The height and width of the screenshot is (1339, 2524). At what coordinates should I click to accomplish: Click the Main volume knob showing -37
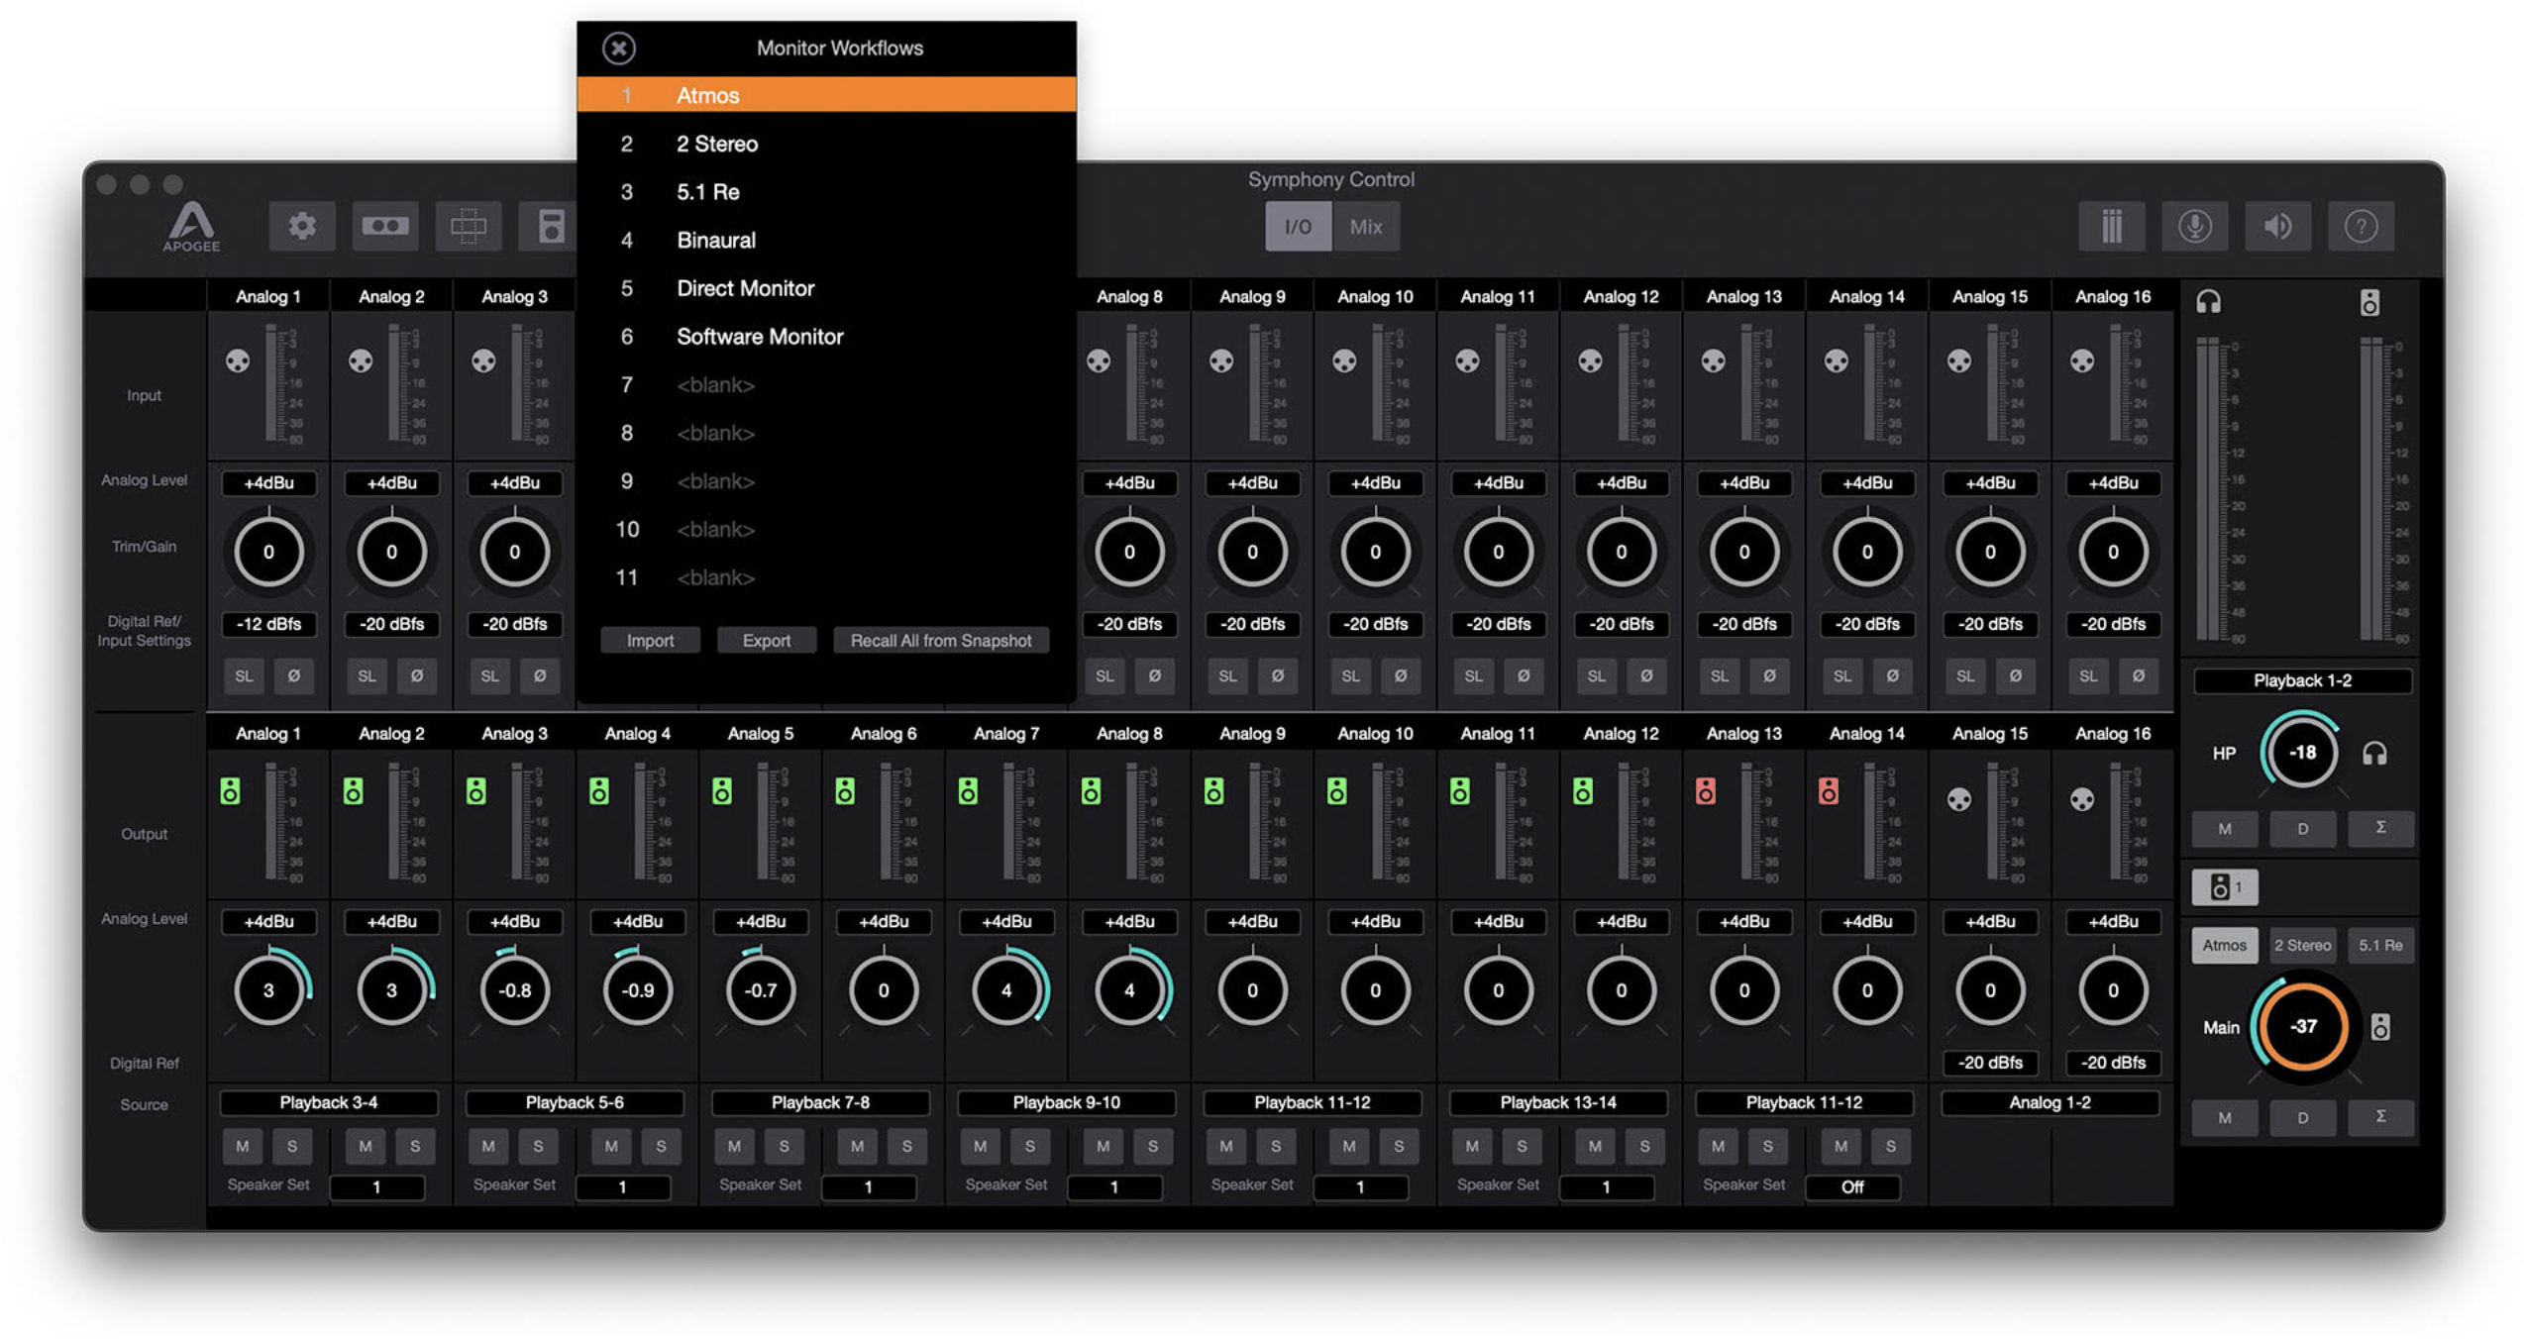point(2302,1026)
